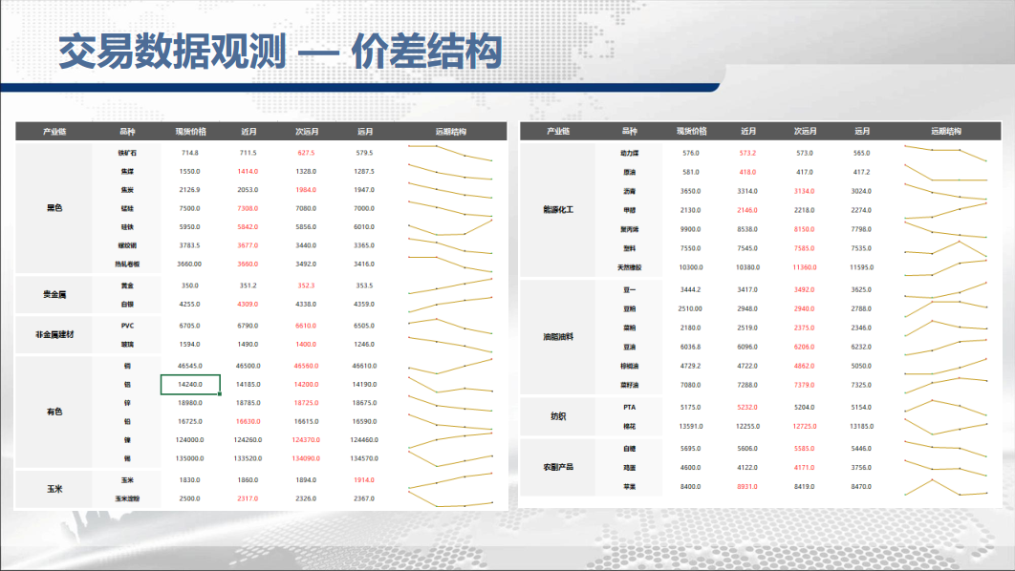Click 次远月 header in the 能源化工 table
1015x571 pixels.
coord(806,131)
